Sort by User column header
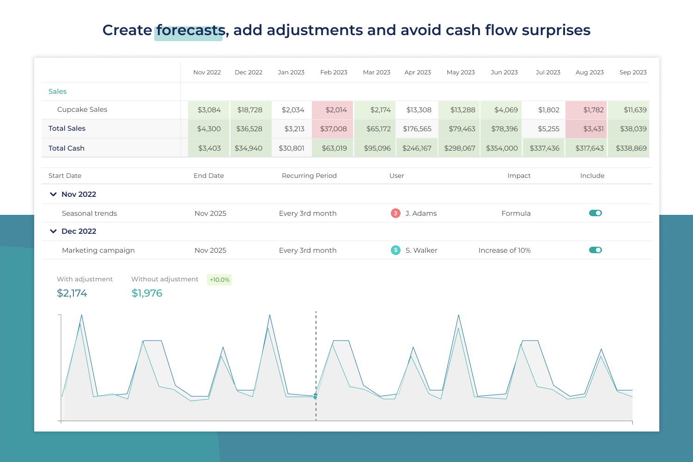 click(x=397, y=176)
